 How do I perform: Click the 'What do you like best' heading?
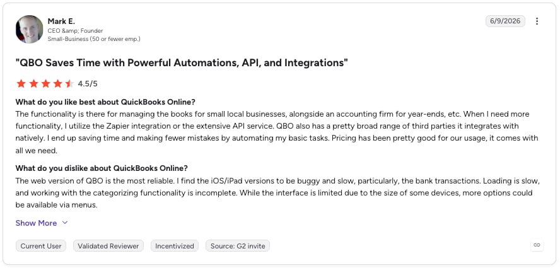coord(105,102)
